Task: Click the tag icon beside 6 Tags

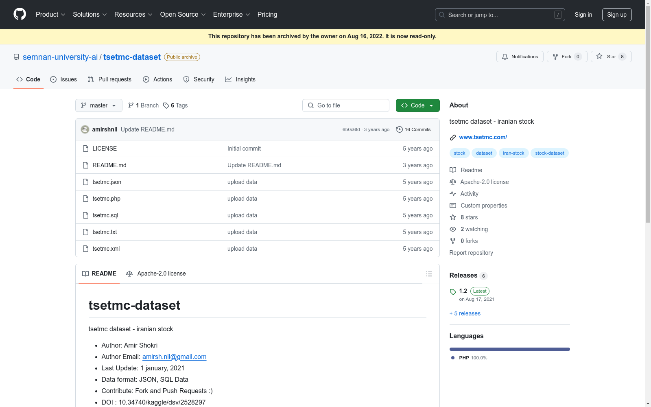Action: coord(166,105)
